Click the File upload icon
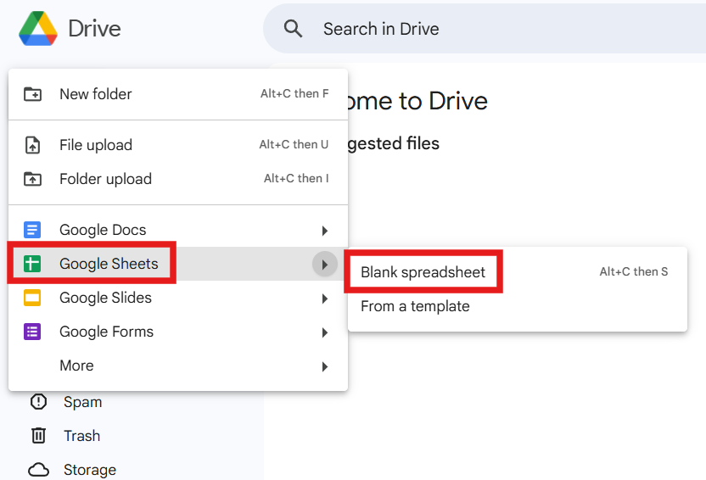 pyautogui.click(x=32, y=145)
